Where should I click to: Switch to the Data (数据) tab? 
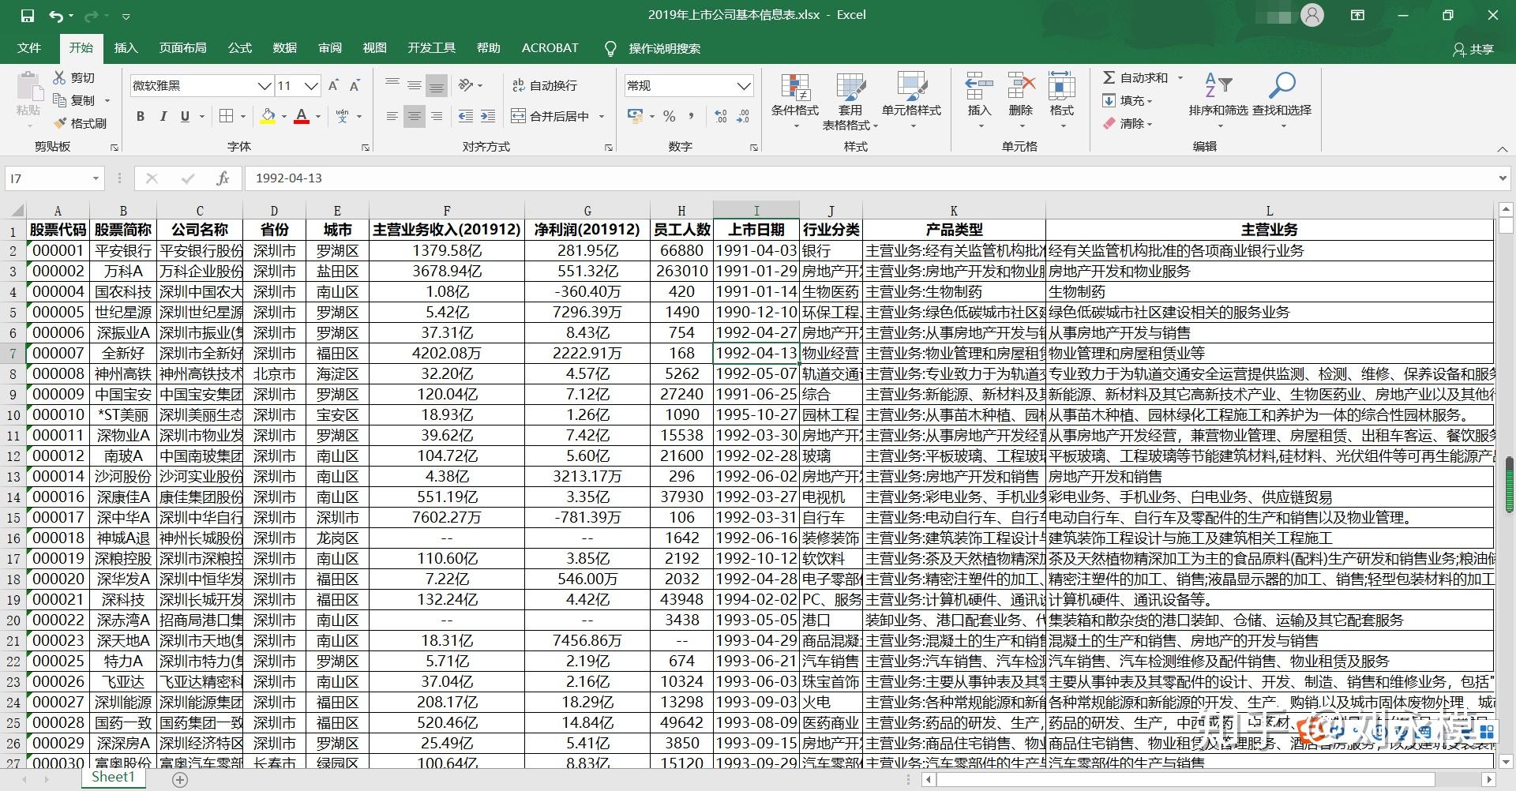(284, 48)
